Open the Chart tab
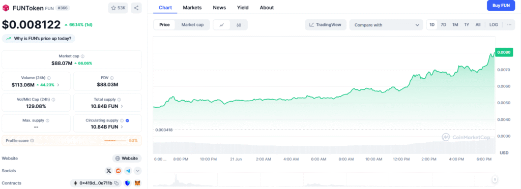521x189 pixels. [x=165, y=8]
